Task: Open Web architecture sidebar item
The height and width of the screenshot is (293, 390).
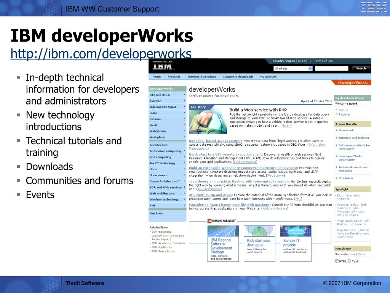Action: coord(168,193)
